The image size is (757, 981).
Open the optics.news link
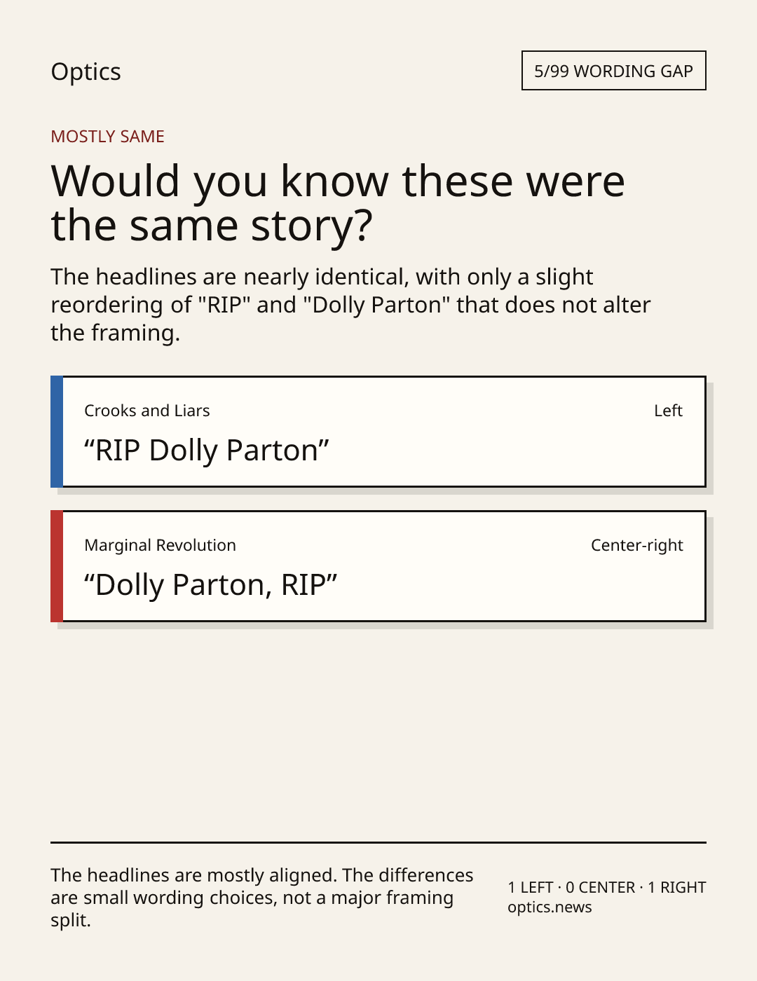coord(550,907)
